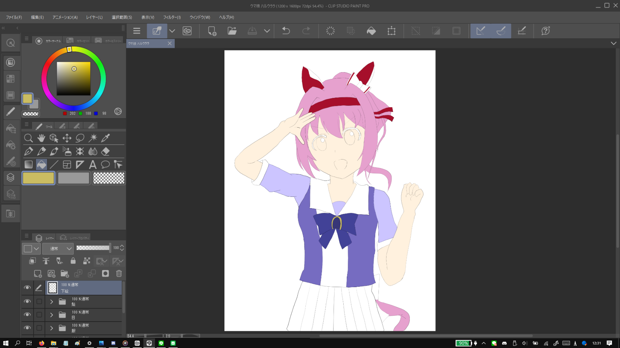Screen dimensions: 620x348
Task: Hide the 下絵 layer with eye icon
Action: (x=27, y=288)
